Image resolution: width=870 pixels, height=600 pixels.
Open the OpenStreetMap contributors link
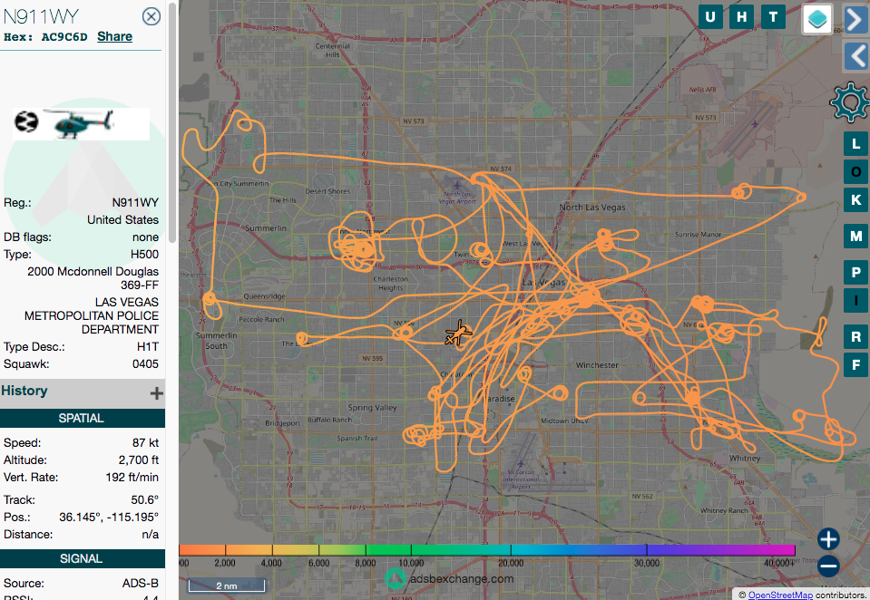[x=780, y=595]
